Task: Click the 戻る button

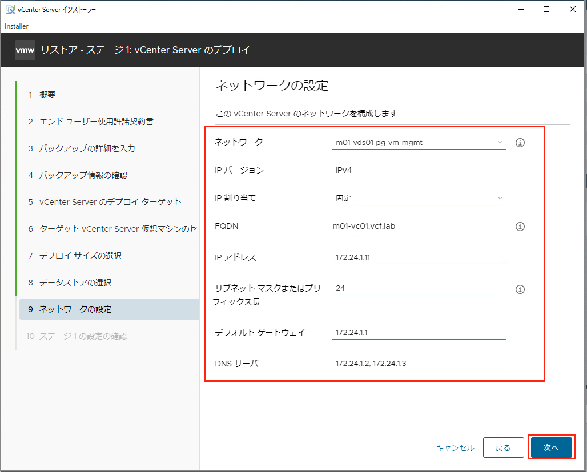Action: click(503, 447)
